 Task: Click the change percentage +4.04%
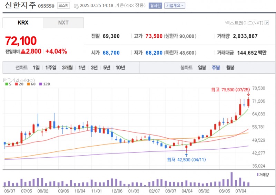click(x=56, y=52)
